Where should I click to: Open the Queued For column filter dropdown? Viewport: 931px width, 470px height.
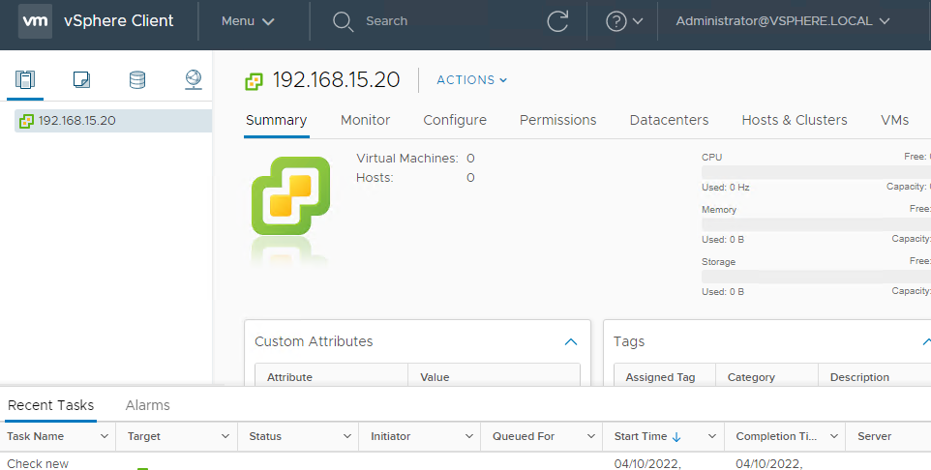click(x=591, y=436)
